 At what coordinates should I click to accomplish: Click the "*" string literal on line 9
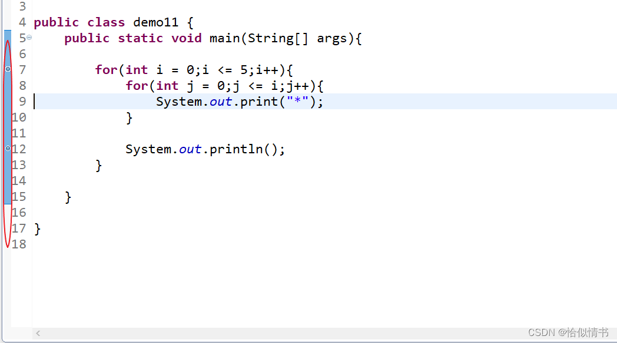pyautogui.click(x=297, y=100)
